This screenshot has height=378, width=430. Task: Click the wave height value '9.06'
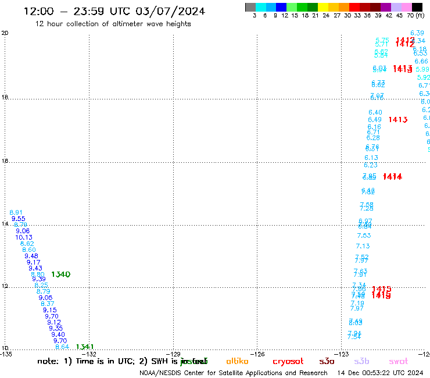pos(23,231)
